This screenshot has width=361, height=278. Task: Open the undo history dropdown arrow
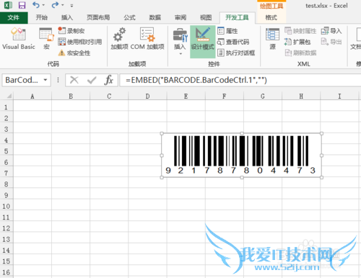click(x=43, y=5)
